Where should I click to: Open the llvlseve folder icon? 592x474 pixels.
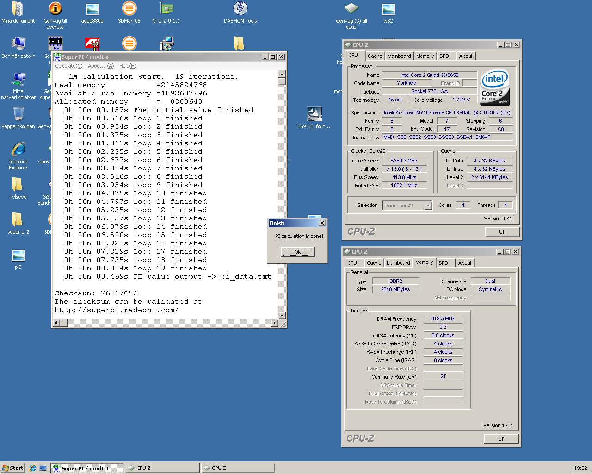(x=18, y=188)
